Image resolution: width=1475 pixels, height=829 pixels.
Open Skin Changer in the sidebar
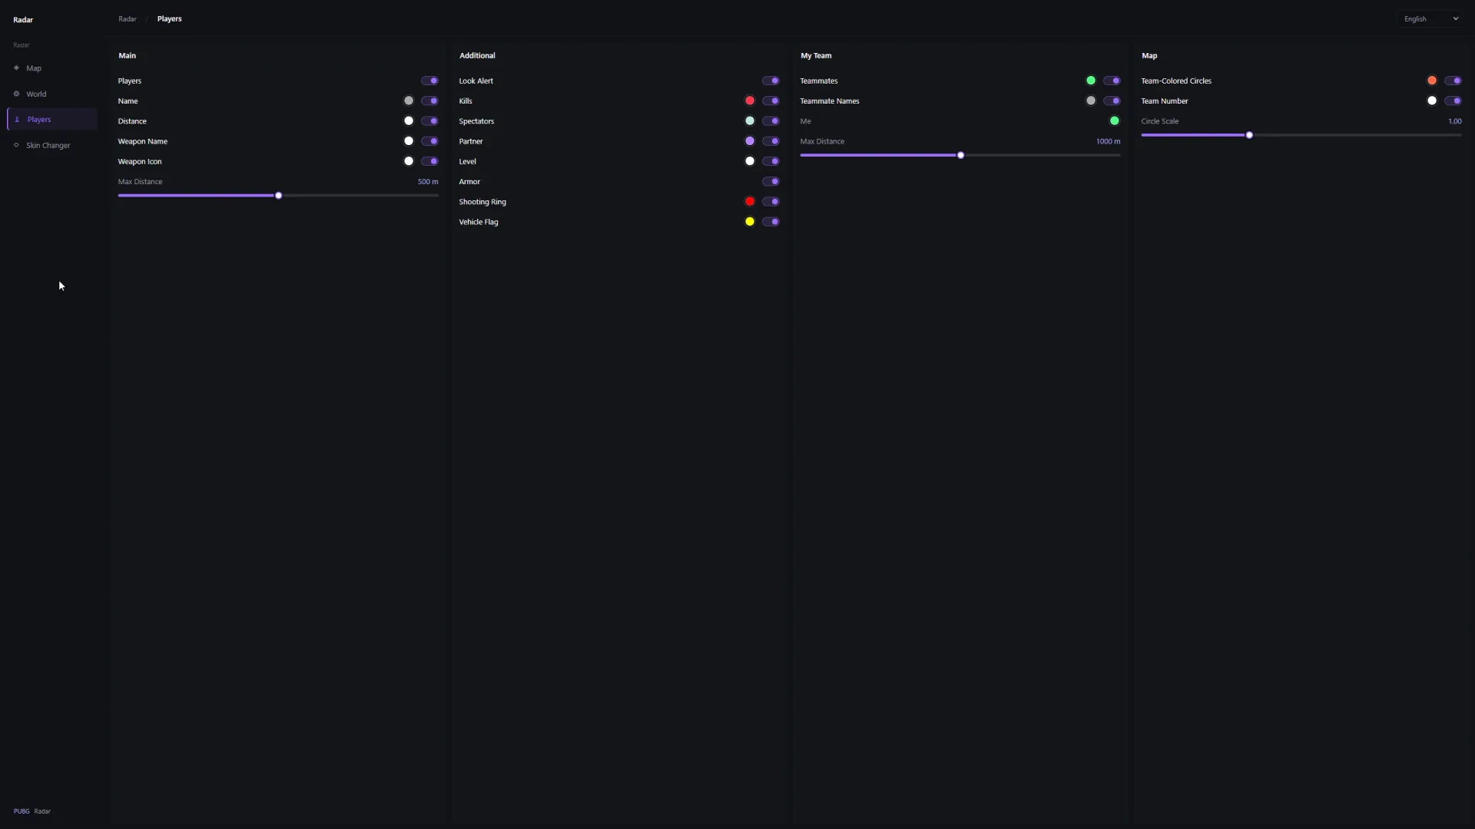click(x=51, y=145)
